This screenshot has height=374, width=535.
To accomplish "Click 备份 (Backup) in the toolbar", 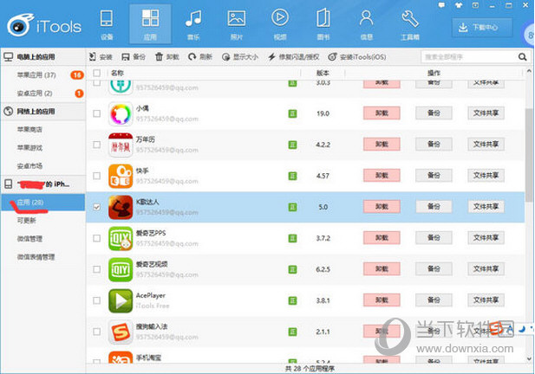I will pyautogui.click(x=134, y=57).
